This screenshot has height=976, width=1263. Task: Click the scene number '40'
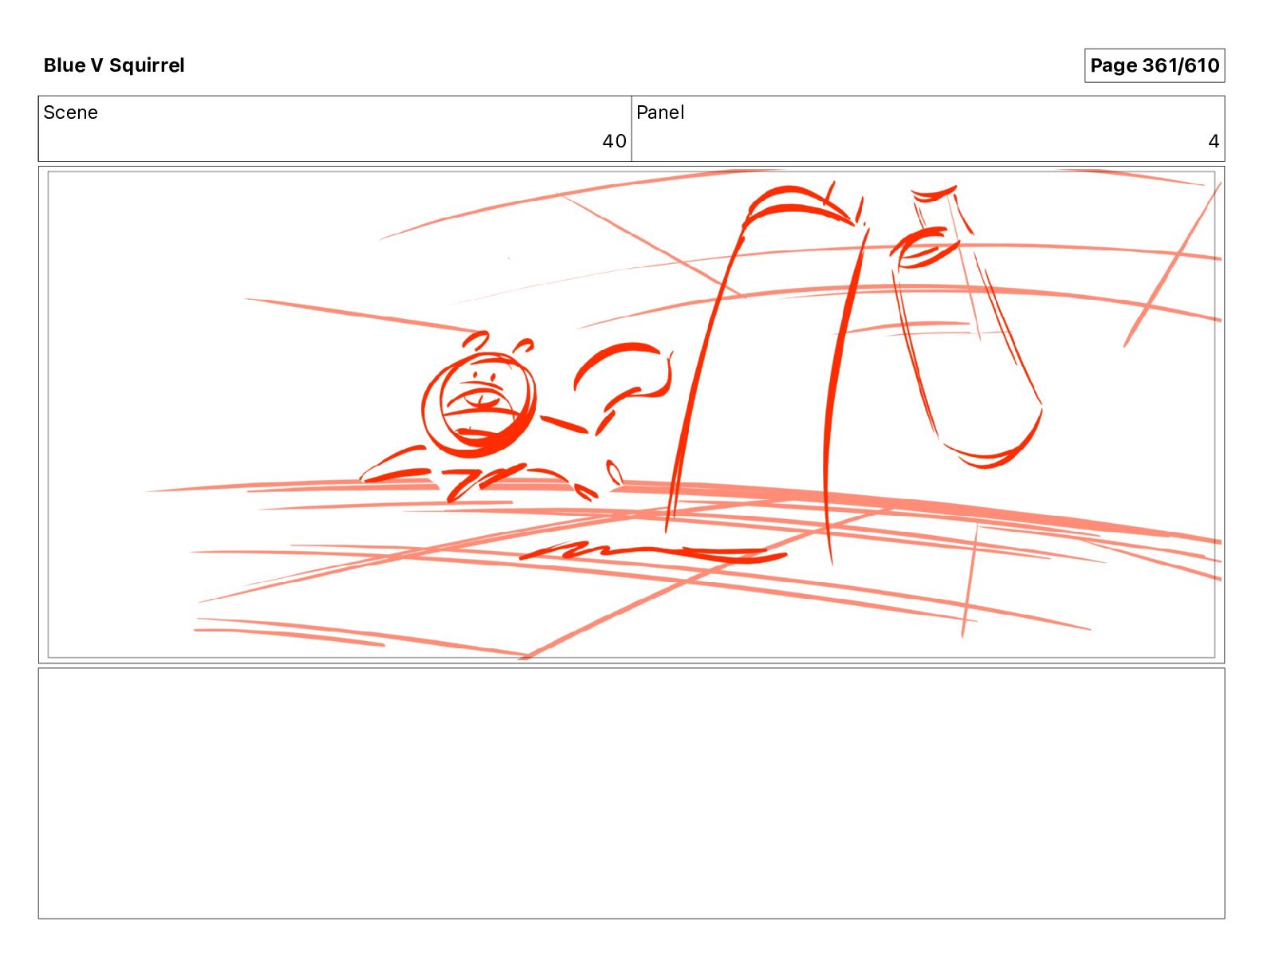pyautogui.click(x=614, y=141)
